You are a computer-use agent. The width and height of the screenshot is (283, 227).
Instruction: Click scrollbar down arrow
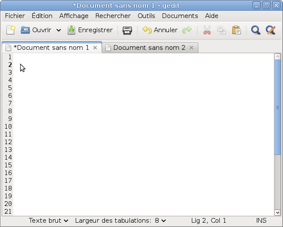277,212
